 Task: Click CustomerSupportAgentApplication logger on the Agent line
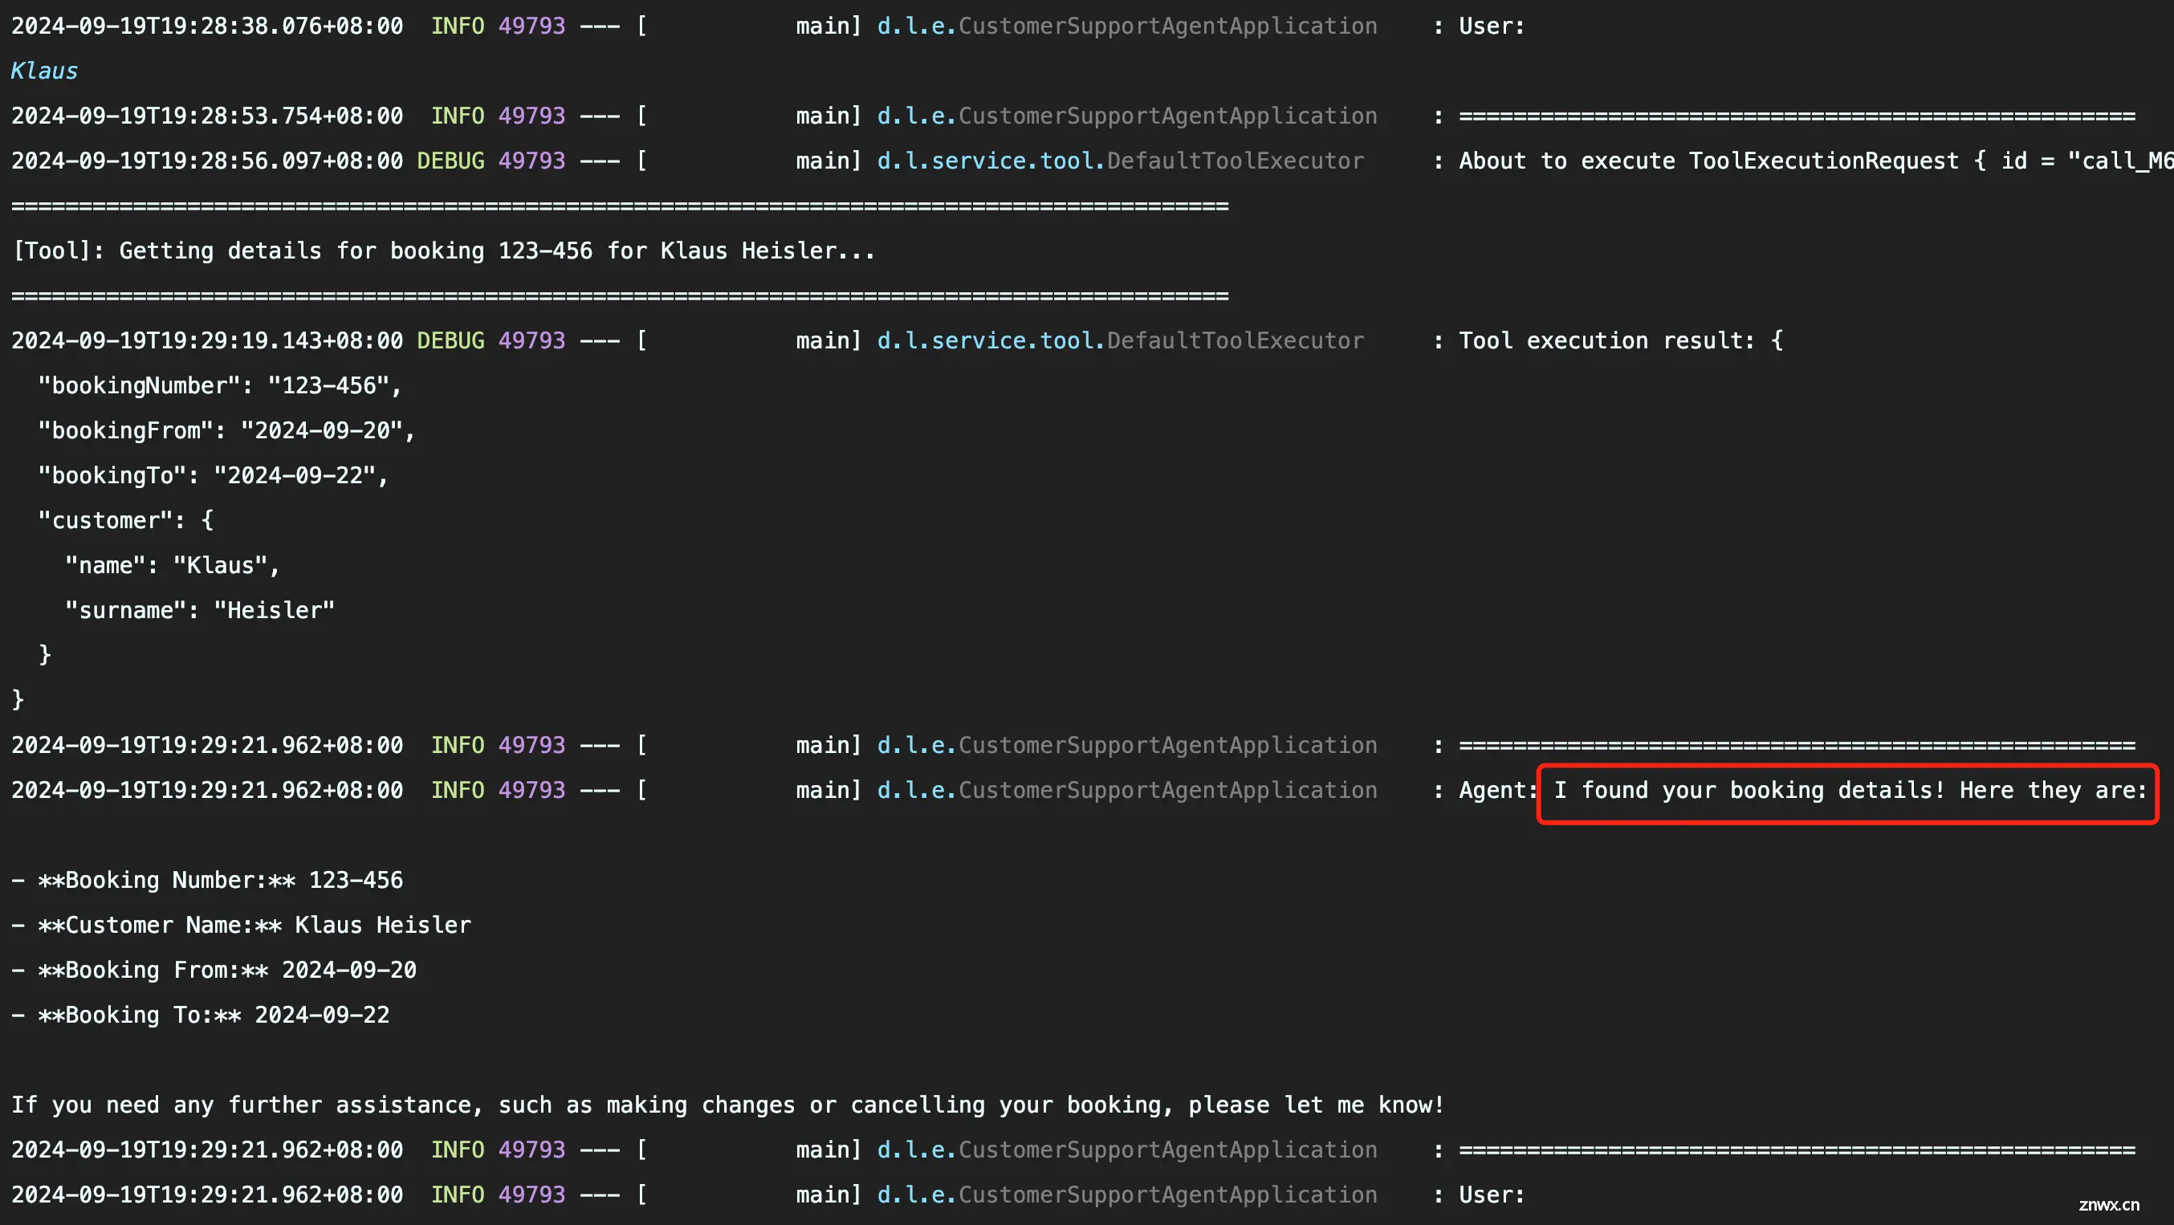(x=1127, y=791)
